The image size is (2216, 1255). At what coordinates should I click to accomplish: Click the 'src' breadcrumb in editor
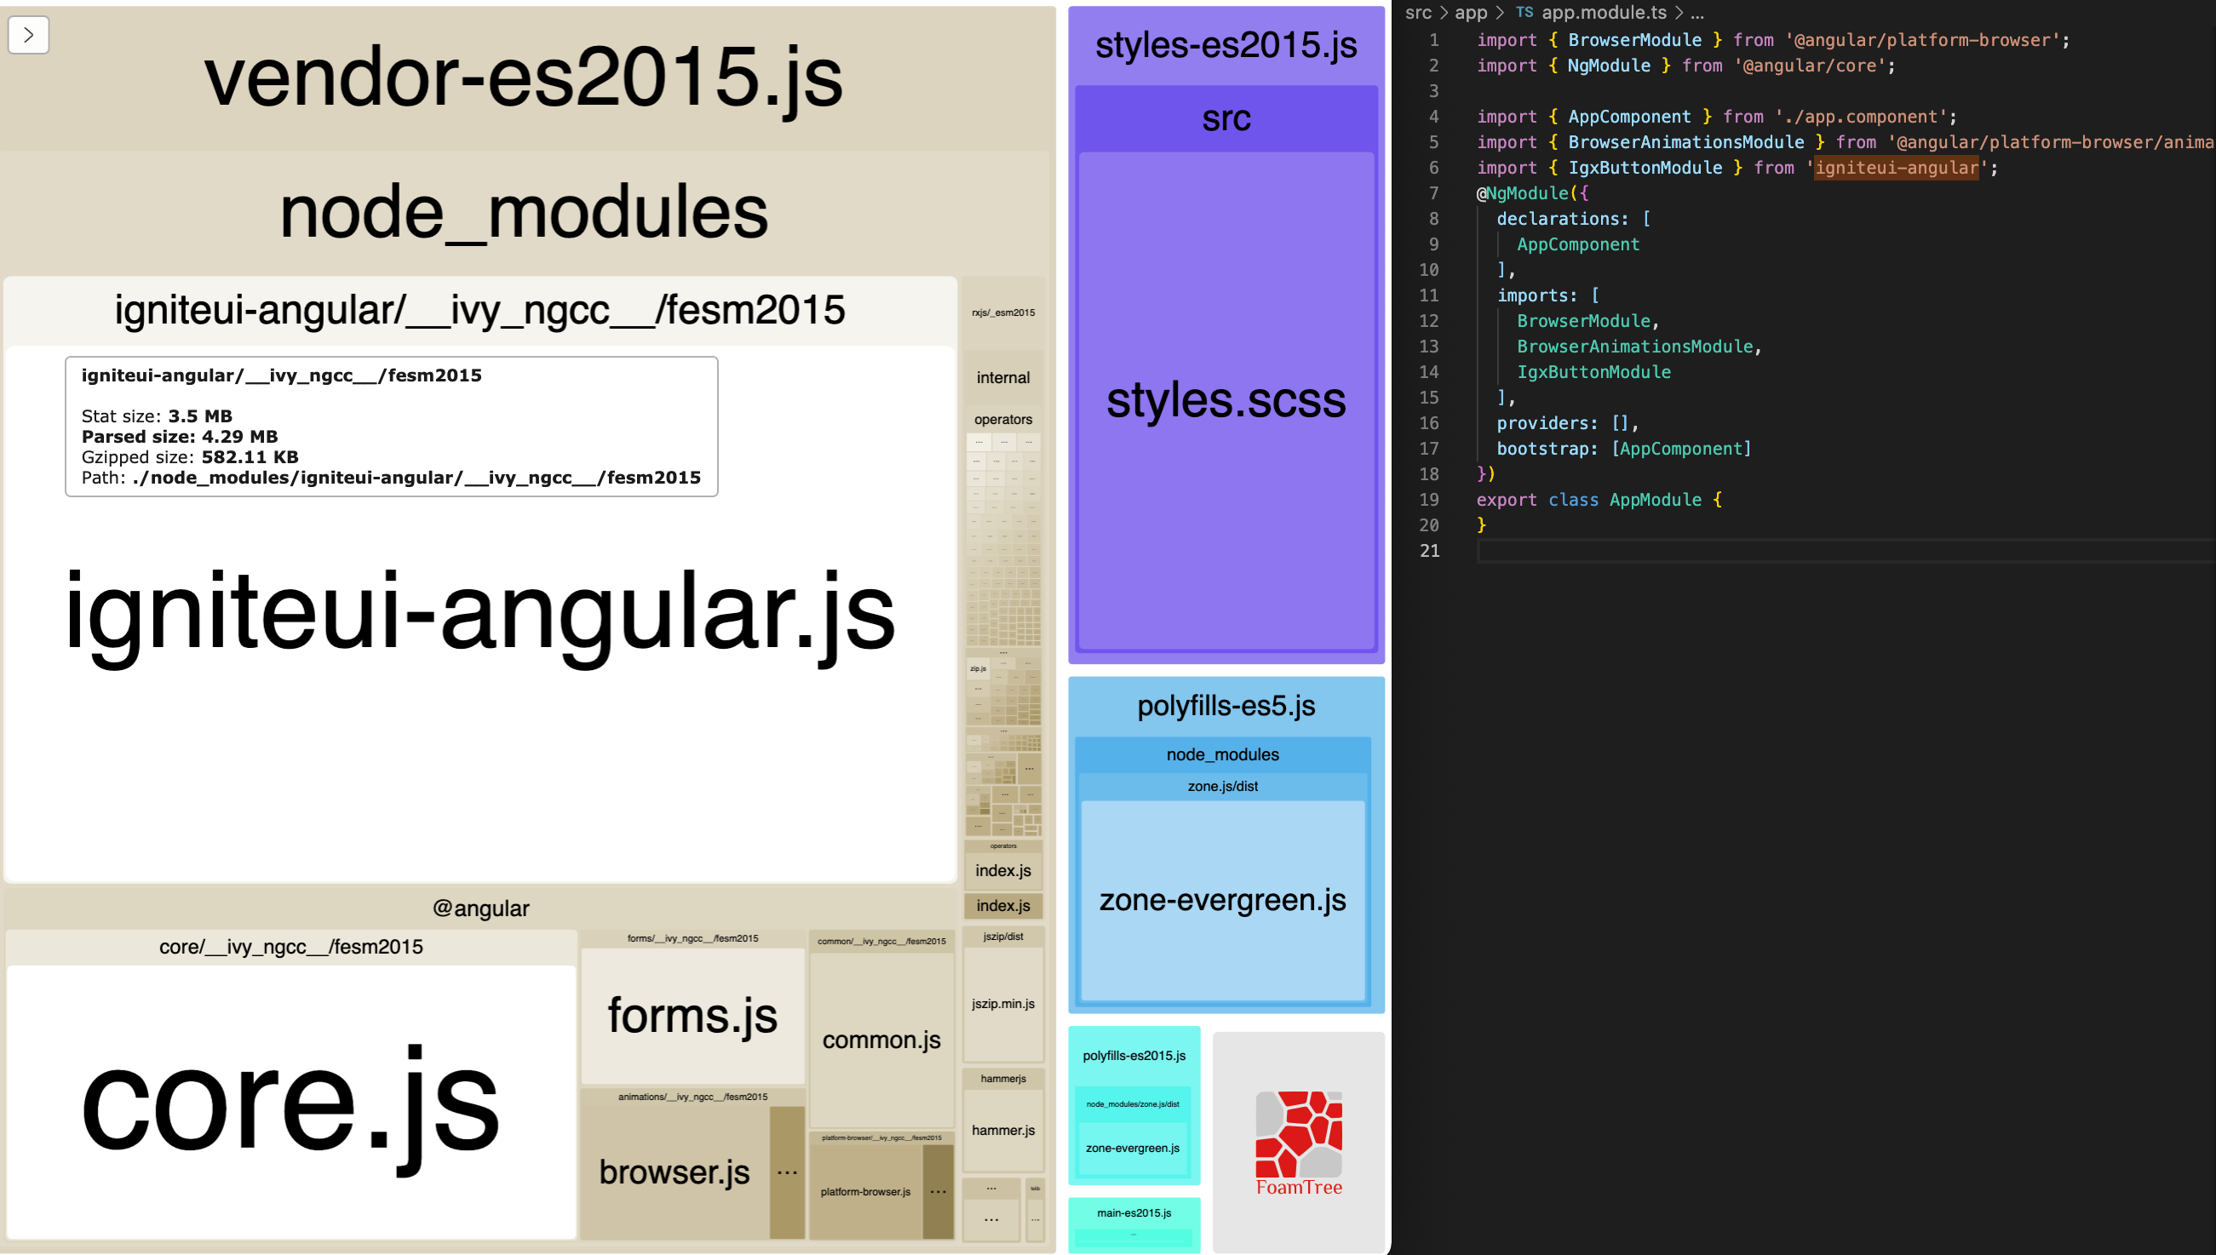click(x=1418, y=12)
